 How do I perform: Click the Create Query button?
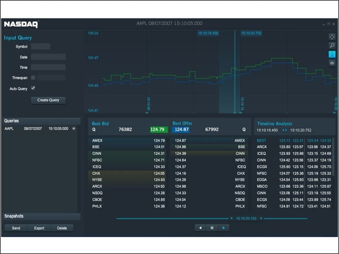(48, 100)
